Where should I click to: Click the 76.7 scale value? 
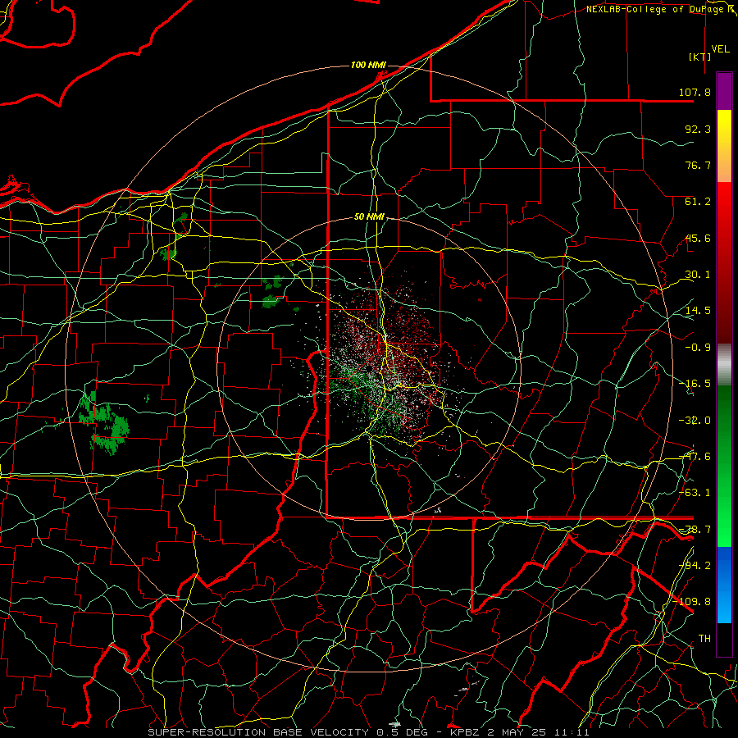coord(698,165)
